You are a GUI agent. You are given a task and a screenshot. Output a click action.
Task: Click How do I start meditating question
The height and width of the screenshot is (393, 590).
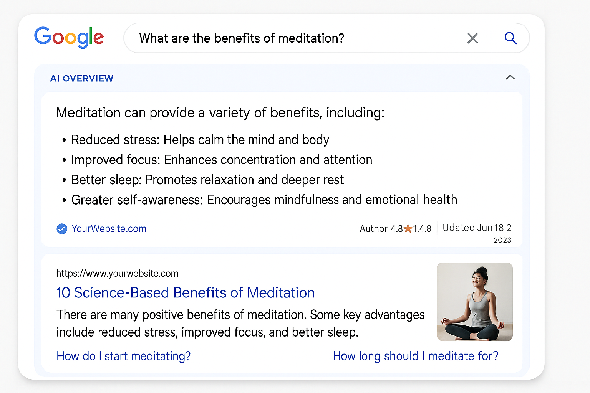(x=123, y=356)
